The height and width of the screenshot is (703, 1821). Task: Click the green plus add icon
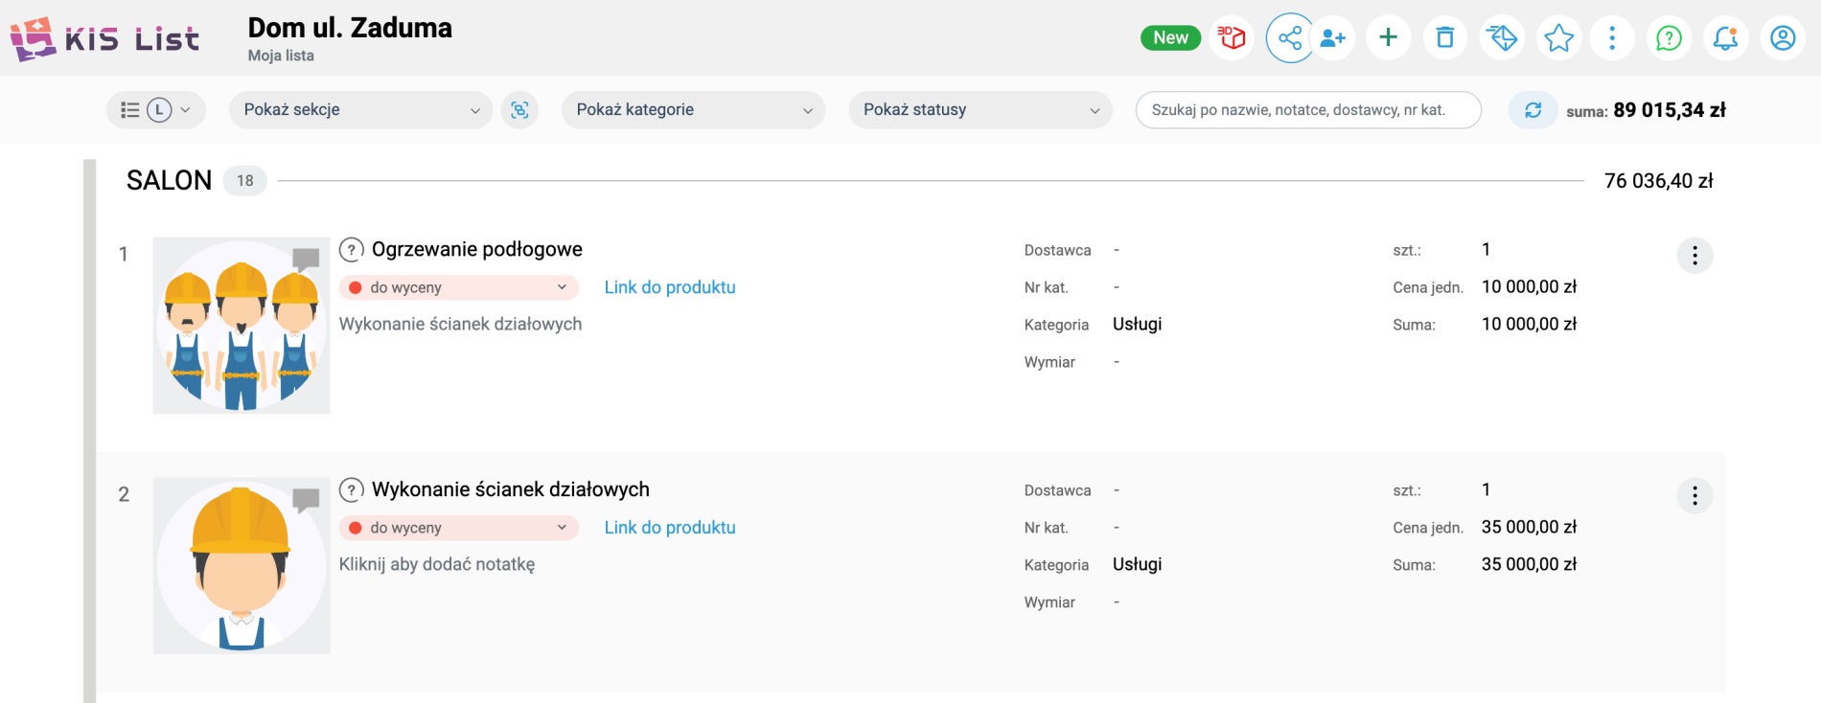(x=1388, y=38)
